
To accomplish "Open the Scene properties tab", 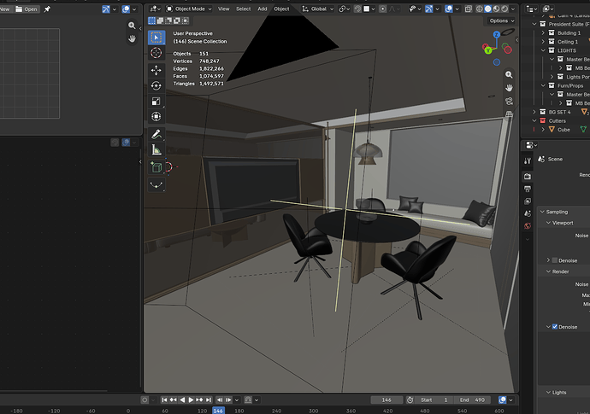I will (x=528, y=213).
